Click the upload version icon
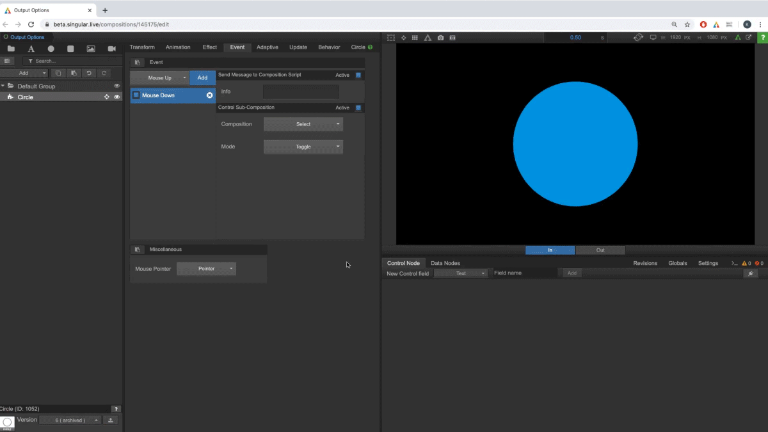 point(111,420)
